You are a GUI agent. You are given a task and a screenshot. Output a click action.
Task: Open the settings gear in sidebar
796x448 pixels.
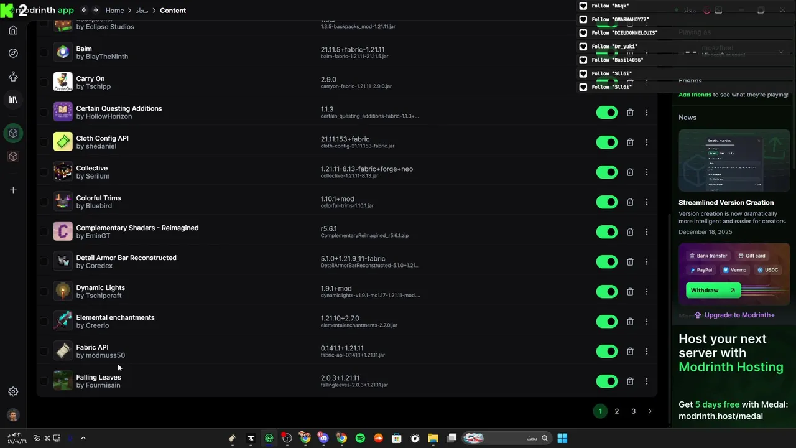click(x=13, y=391)
